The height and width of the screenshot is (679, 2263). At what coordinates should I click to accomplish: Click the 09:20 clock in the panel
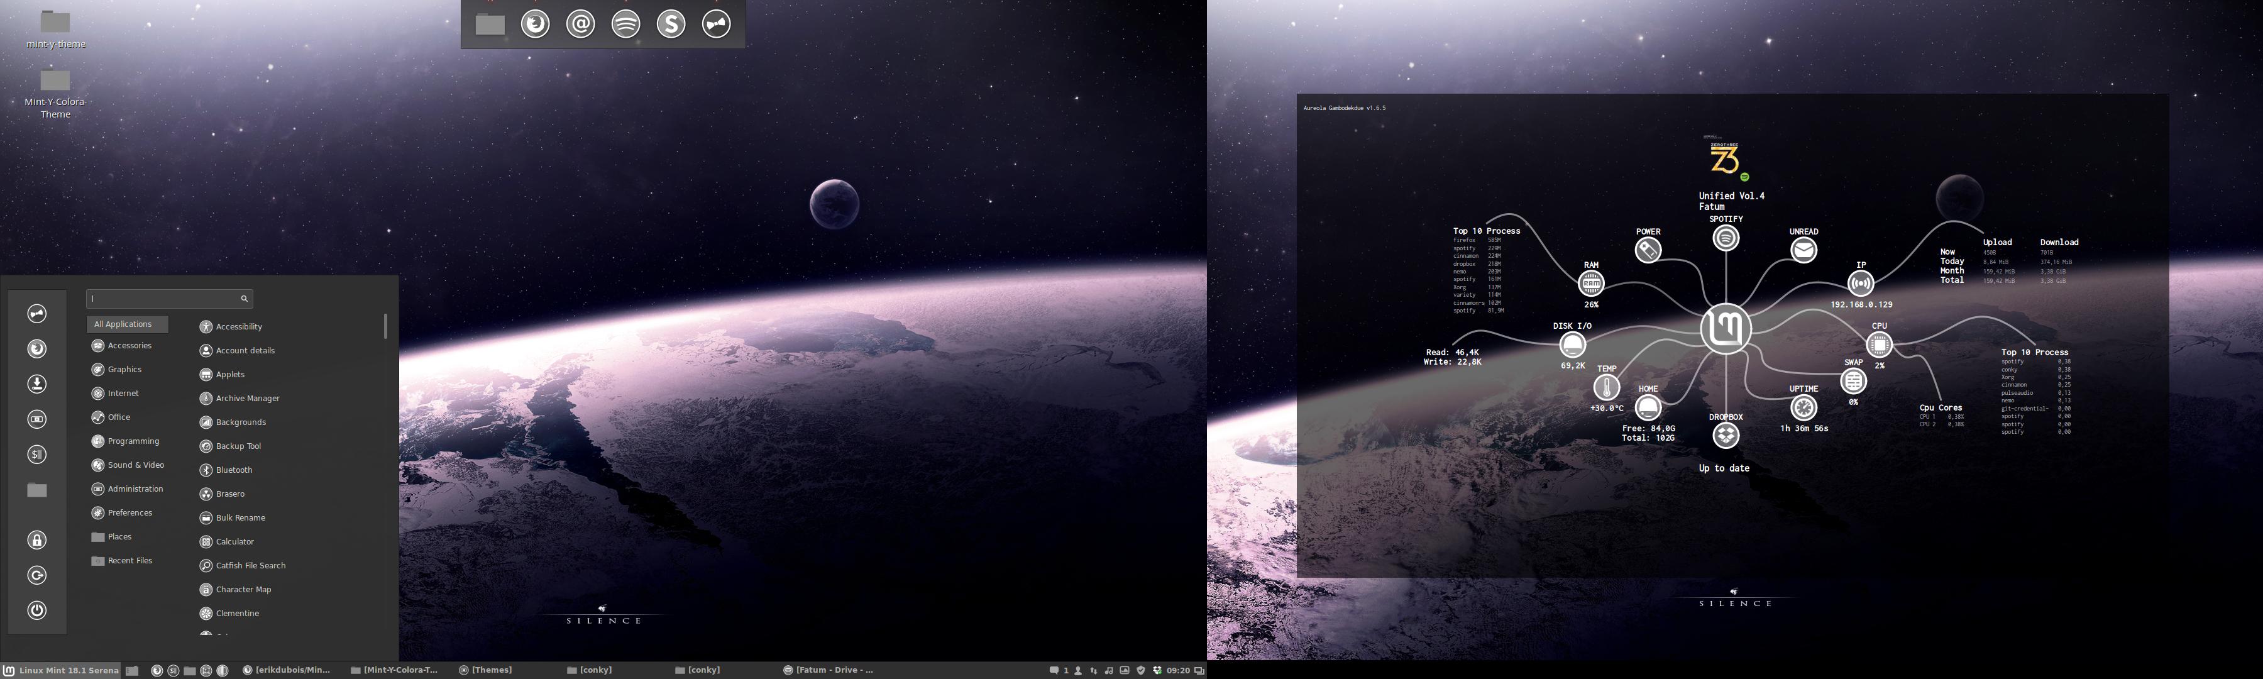pos(1178,670)
